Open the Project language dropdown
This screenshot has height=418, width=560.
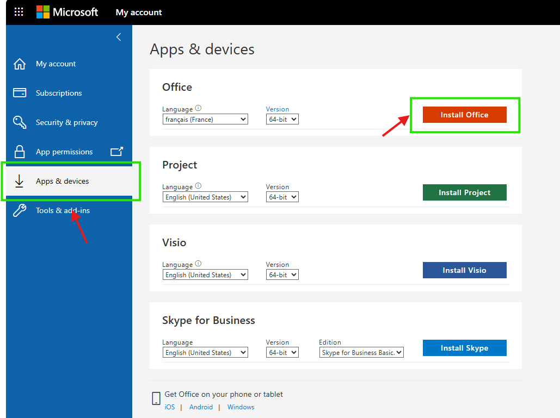tap(205, 197)
